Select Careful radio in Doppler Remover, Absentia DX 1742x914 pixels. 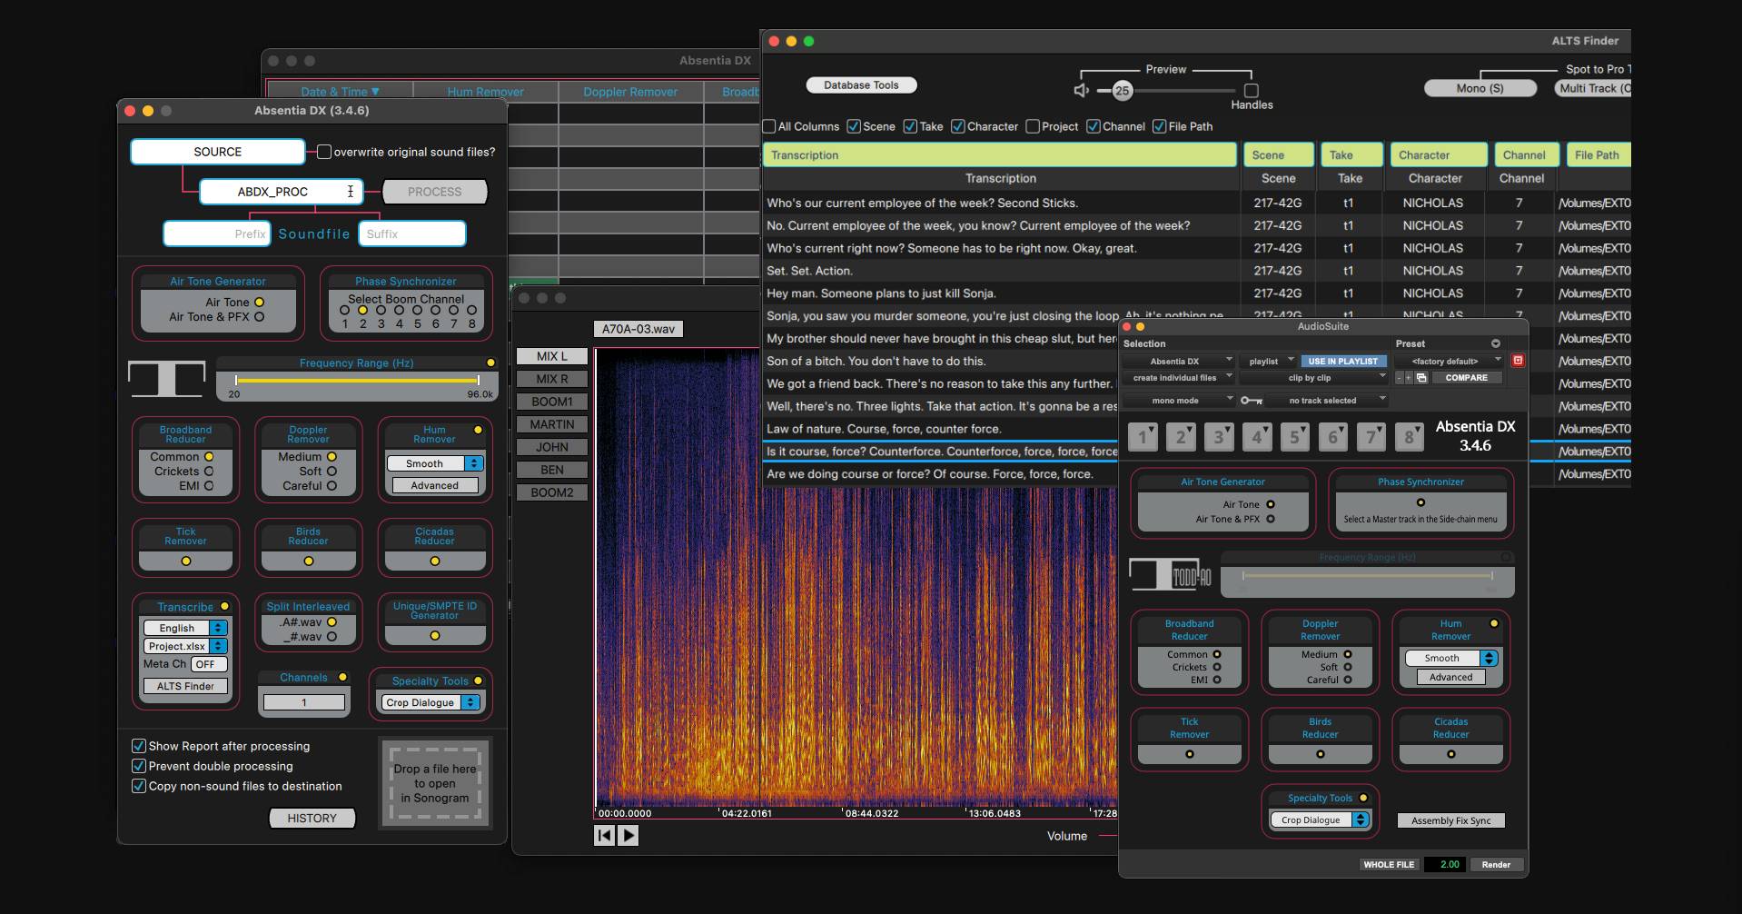click(x=332, y=486)
